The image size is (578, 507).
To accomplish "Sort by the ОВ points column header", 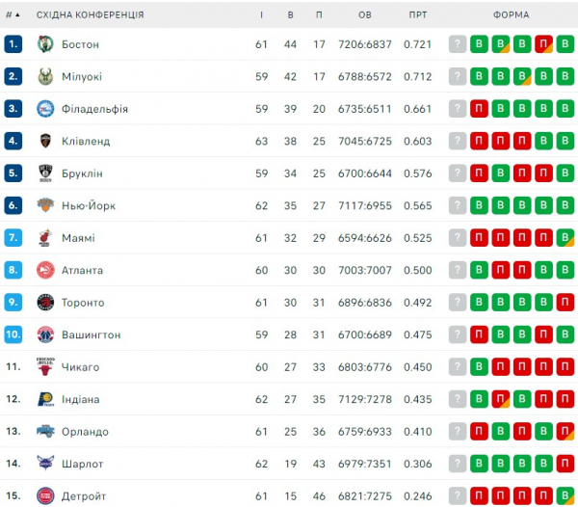I will [365, 15].
